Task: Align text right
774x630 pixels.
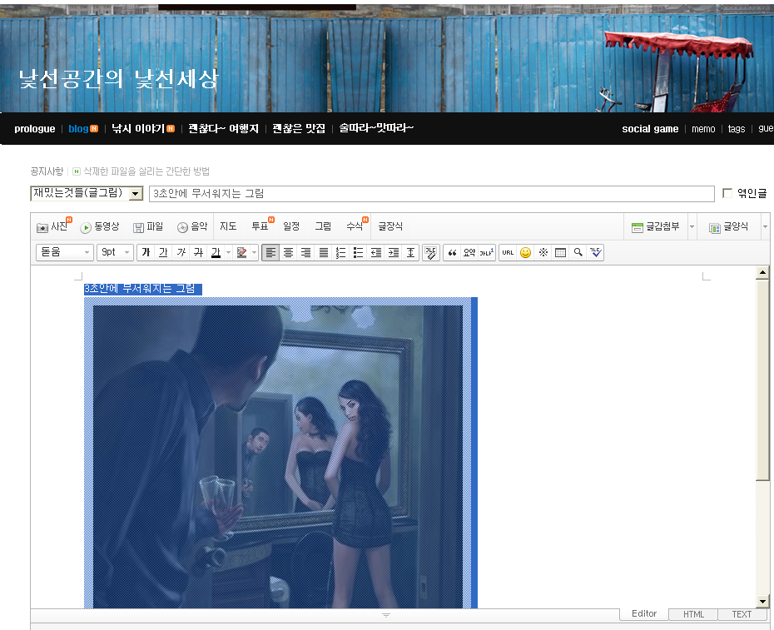Action: 306,252
